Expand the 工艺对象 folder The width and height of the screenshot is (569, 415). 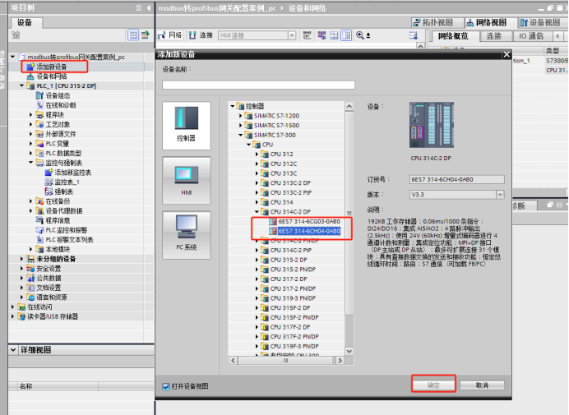31,124
